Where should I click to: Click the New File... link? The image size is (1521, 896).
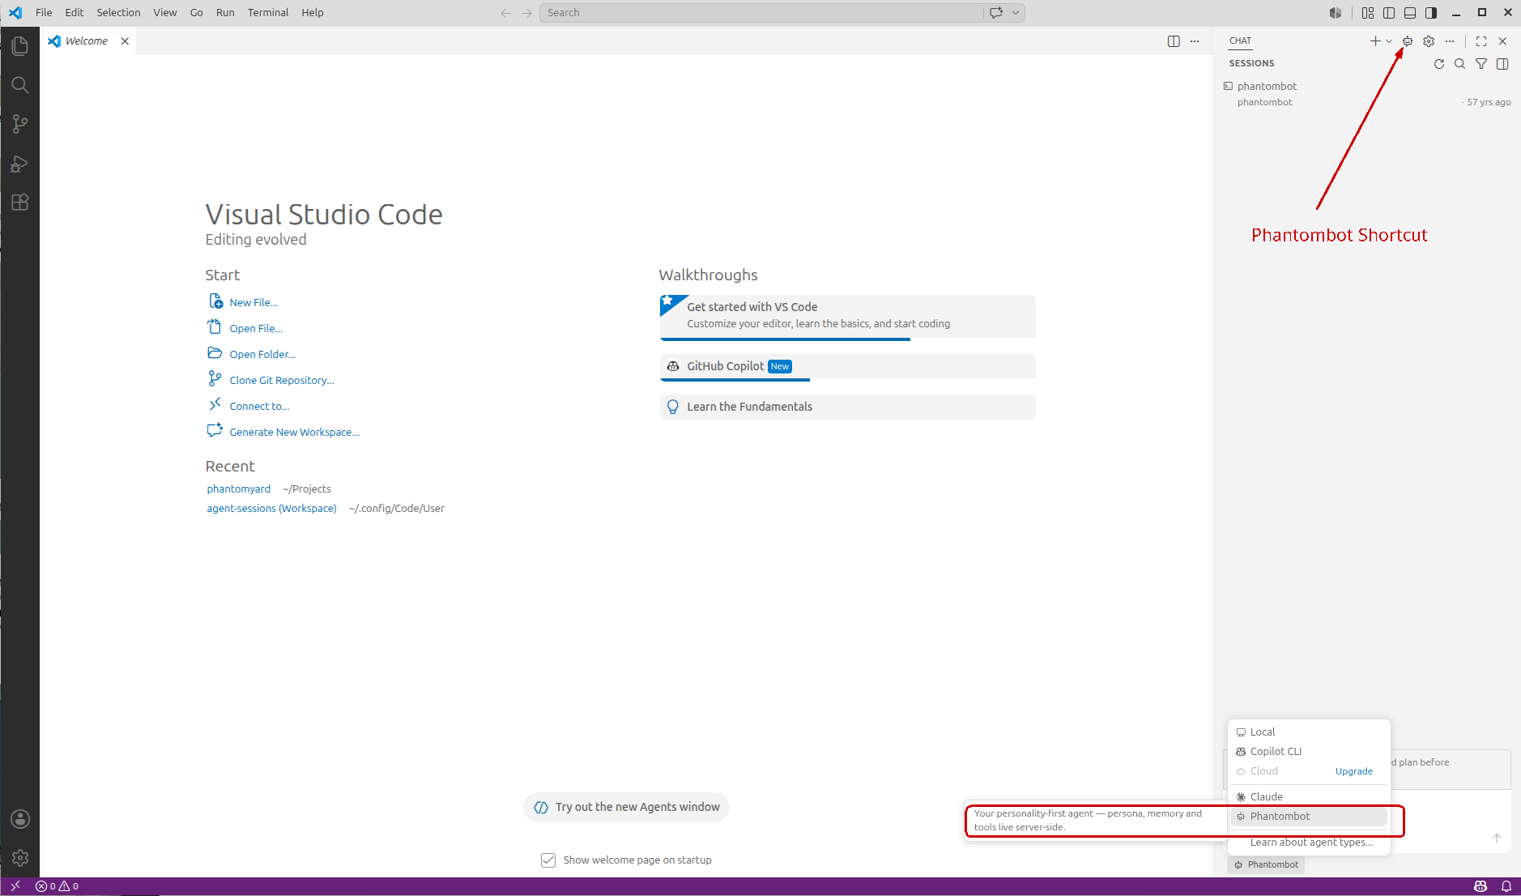(253, 302)
